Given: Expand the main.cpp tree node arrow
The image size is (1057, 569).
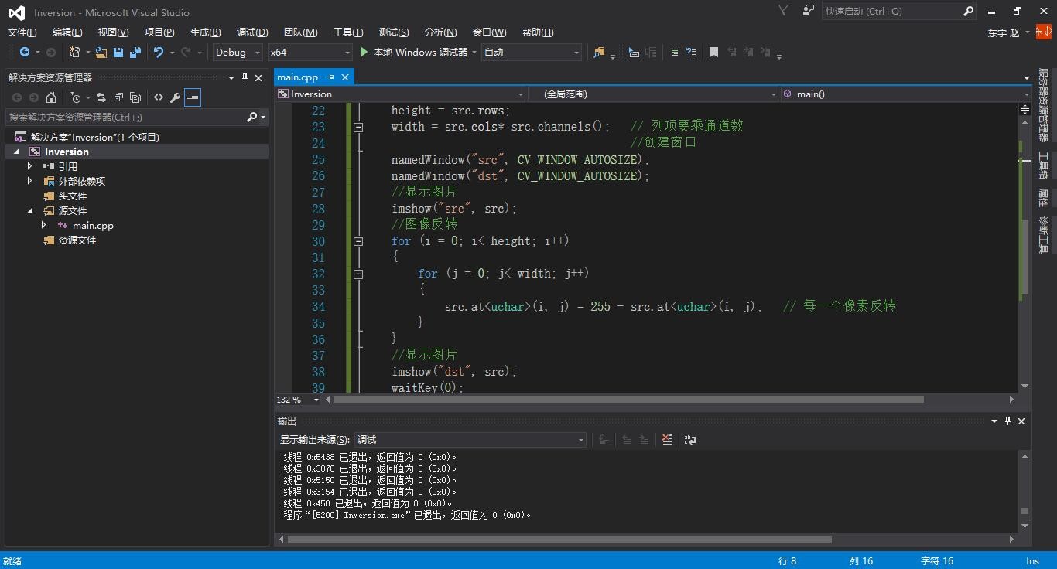Looking at the screenshot, I should tap(44, 225).
